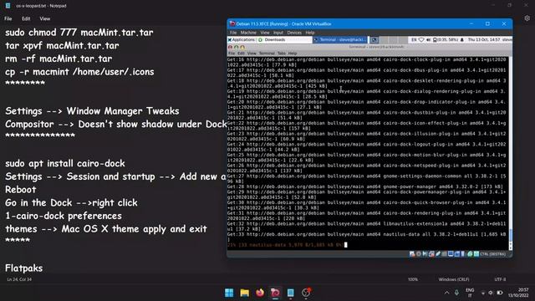Image resolution: width=535 pixels, height=301 pixels.
Task: Open VirtualBox window Help menu
Action: pyautogui.click(x=310, y=33)
